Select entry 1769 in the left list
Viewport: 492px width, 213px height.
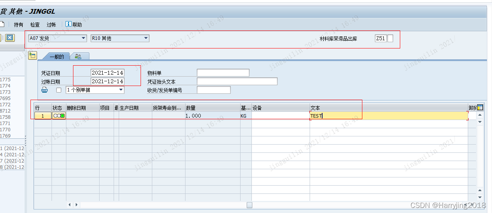pyautogui.click(x=5, y=136)
